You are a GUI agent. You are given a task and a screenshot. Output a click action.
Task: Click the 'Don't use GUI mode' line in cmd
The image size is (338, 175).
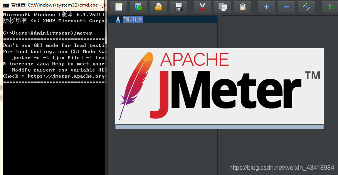[54, 45]
